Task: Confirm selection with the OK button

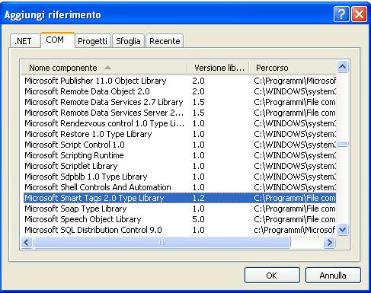Action: click(x=272, y=275)
